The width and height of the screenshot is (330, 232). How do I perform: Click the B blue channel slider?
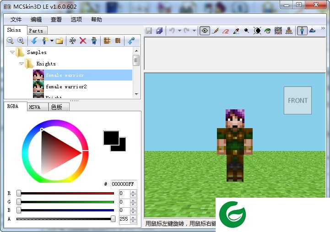(x=66, y=210)
